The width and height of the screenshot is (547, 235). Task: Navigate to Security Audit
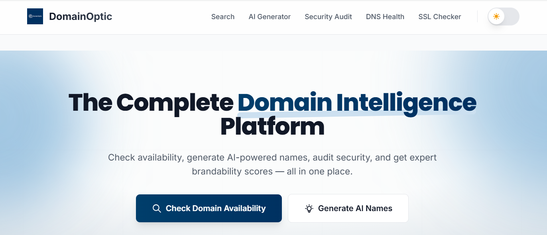click(328, 17)
